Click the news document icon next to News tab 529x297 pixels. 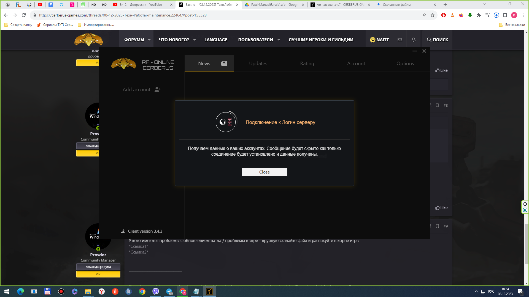click(224, 63)
